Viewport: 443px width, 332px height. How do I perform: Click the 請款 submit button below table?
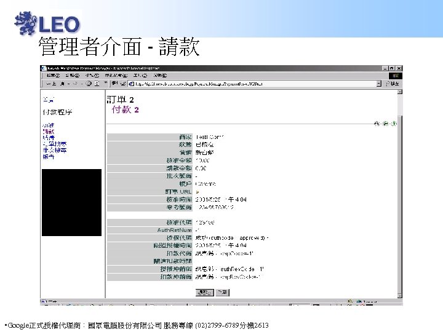point(204,293)
